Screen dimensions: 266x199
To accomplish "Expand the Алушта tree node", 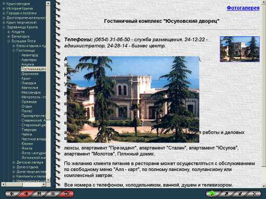I will pos(9,32).
